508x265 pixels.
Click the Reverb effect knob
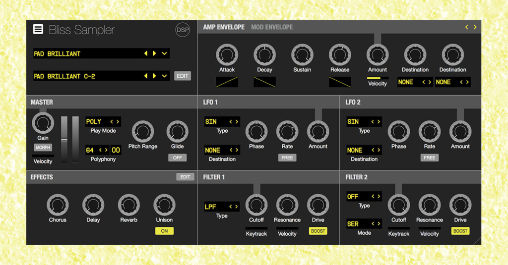pyautogui.click(x=128, y=205)
